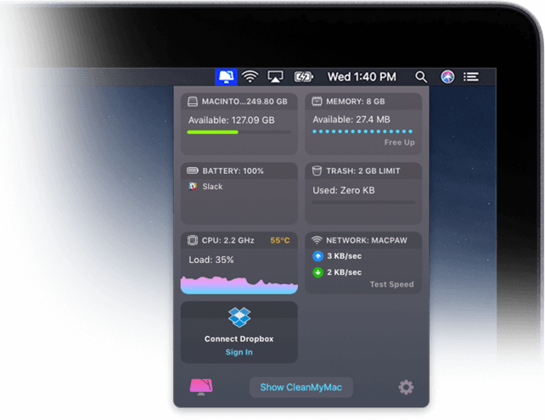Open Notification Center list icon
Image resolution: width=545 pixels, height=420 pixels.
[x=471, y=76]
